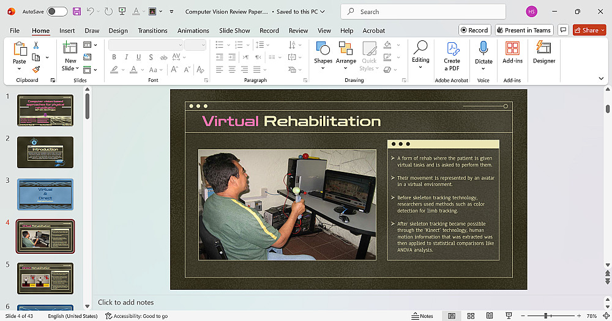Click the Search input box
612x321 pixels.
[423, 12]
